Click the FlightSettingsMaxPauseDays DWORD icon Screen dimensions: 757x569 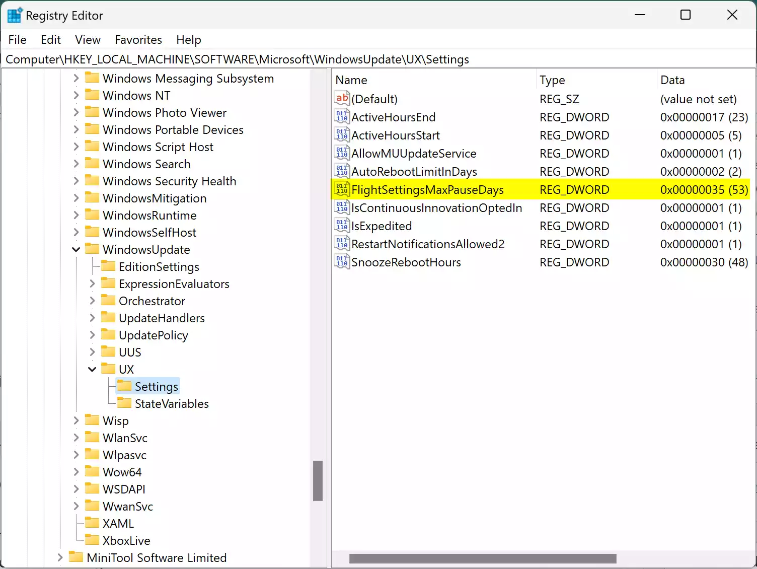click(x=342, y=189)
